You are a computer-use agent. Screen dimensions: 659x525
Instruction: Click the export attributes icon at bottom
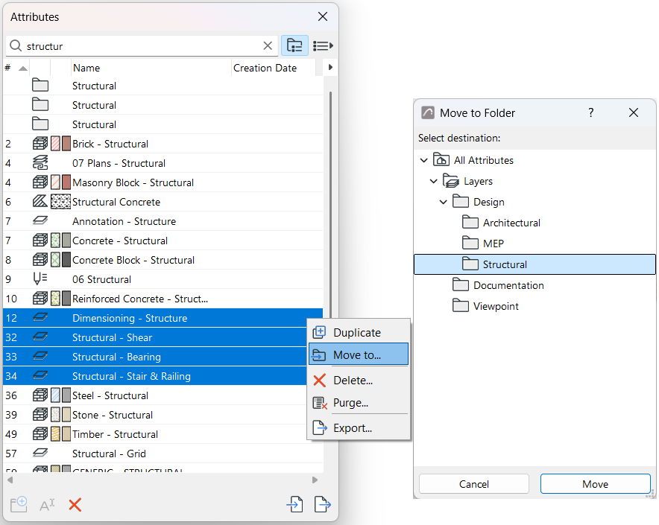pyautogui.click(x=322, y=504)
